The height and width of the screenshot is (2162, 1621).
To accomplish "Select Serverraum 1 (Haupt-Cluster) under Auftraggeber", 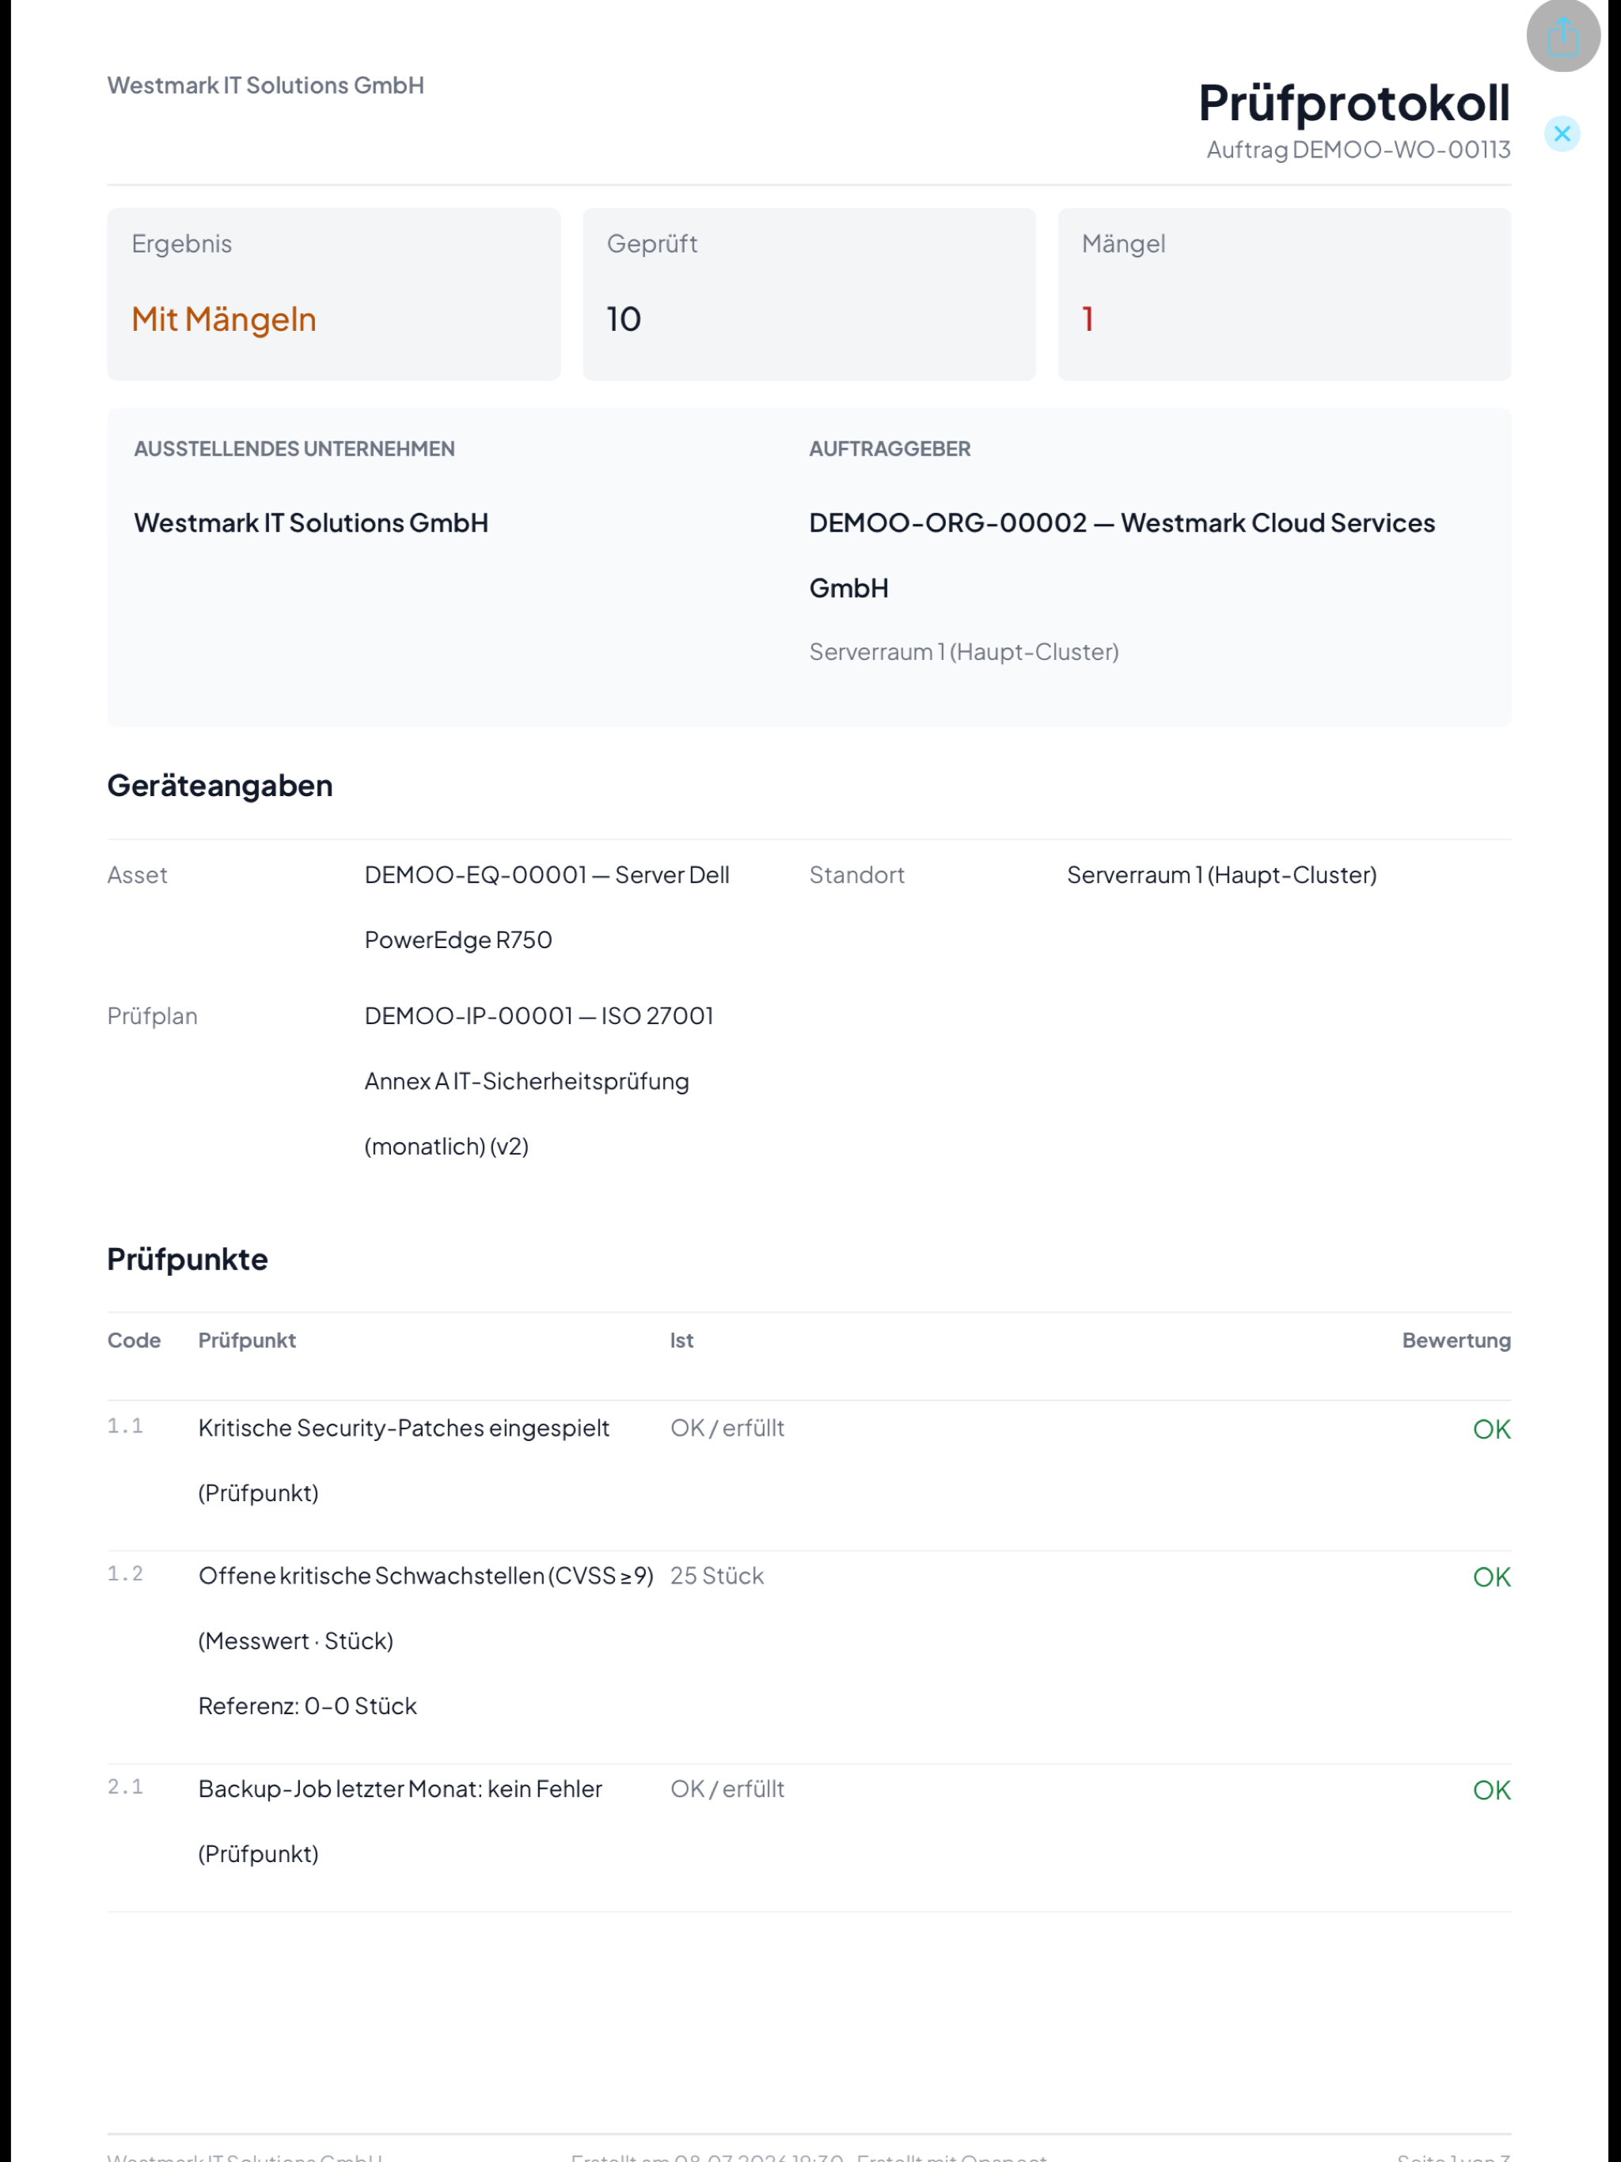I will (x=964, y=653).
